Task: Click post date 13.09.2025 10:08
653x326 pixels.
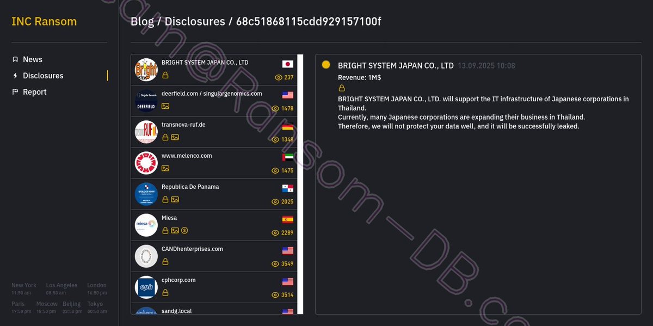Action: coord(486,65)
